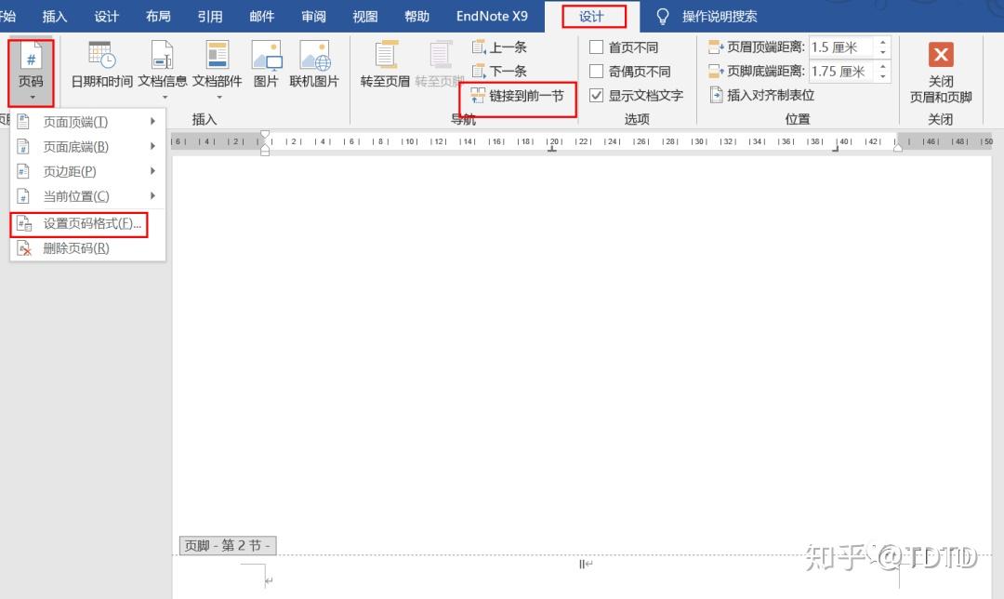
Task: Click the lightbulb tell-me icon
Action: pos(663,17)
